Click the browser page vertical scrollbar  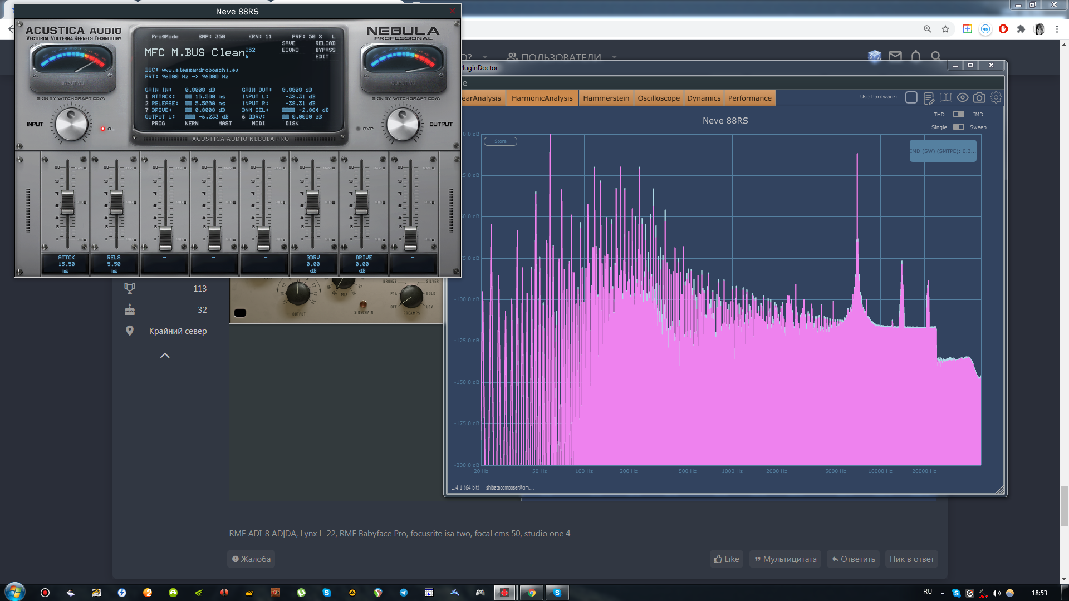pos(1064,505)
